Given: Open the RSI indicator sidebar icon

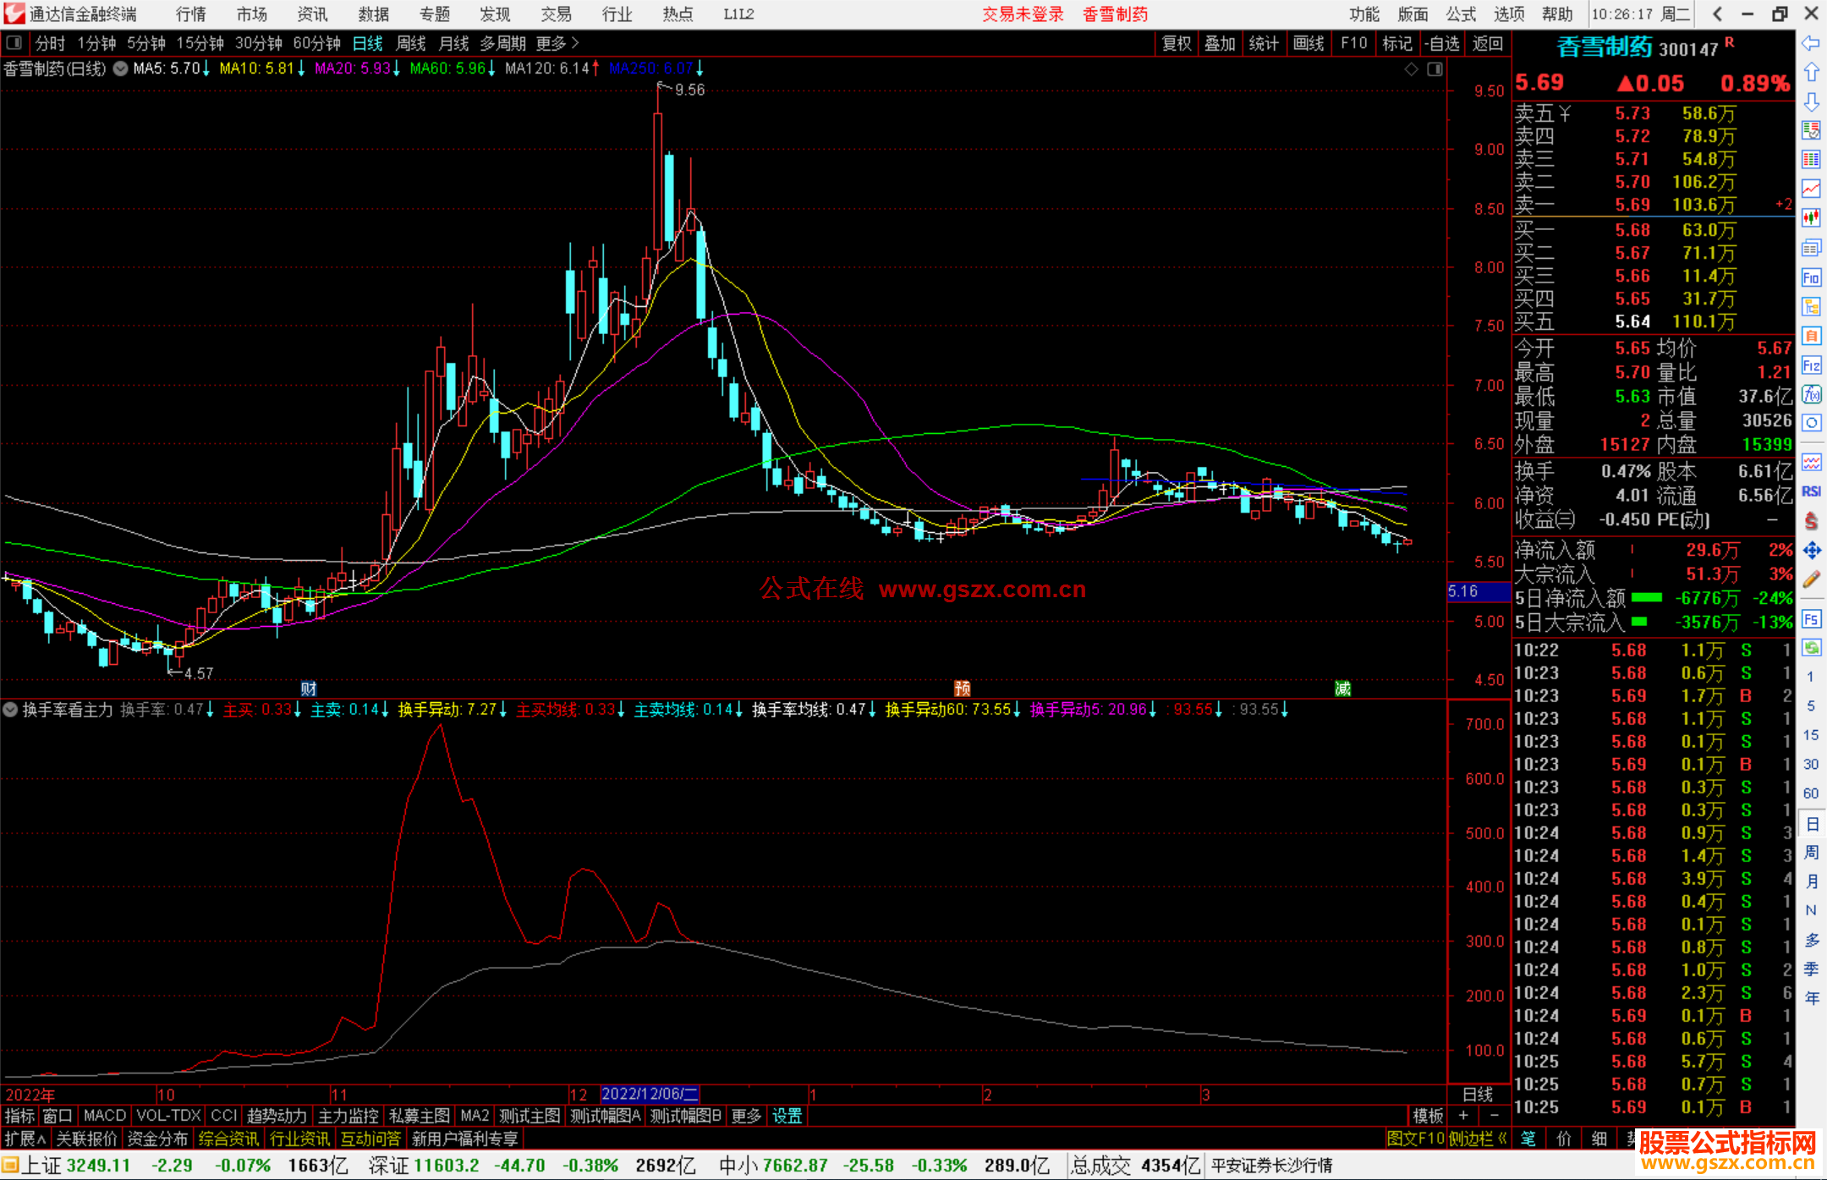Looking at the screenshot, I should click(1811, 491).
